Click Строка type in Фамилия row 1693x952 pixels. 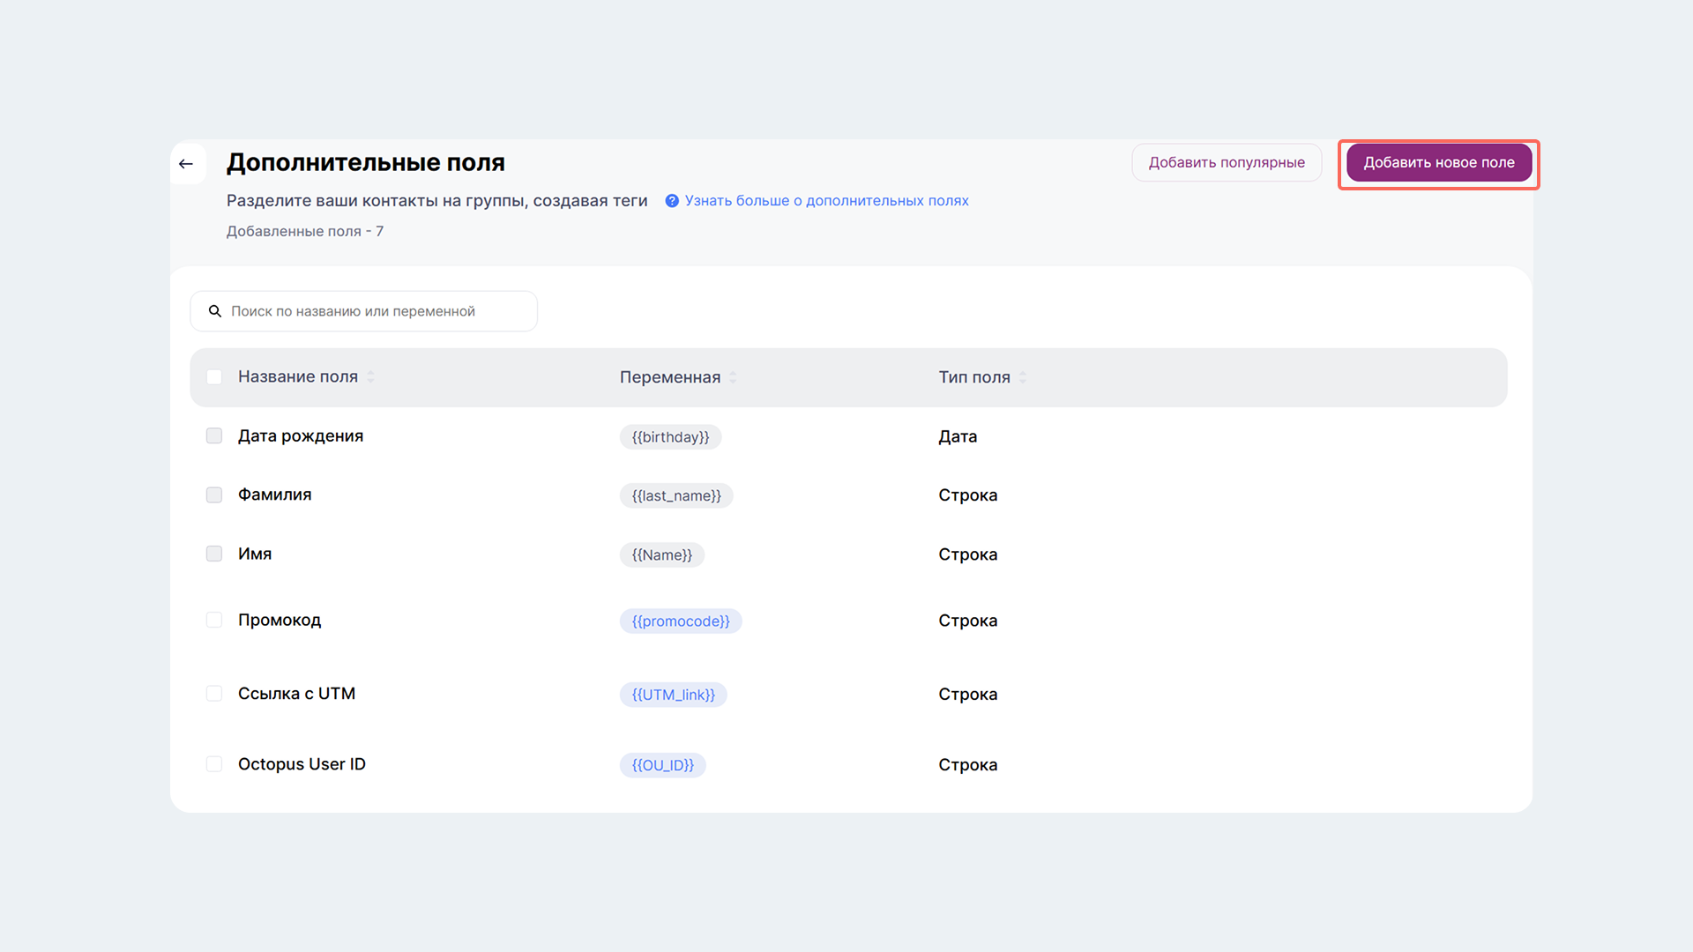coord(968,495)
